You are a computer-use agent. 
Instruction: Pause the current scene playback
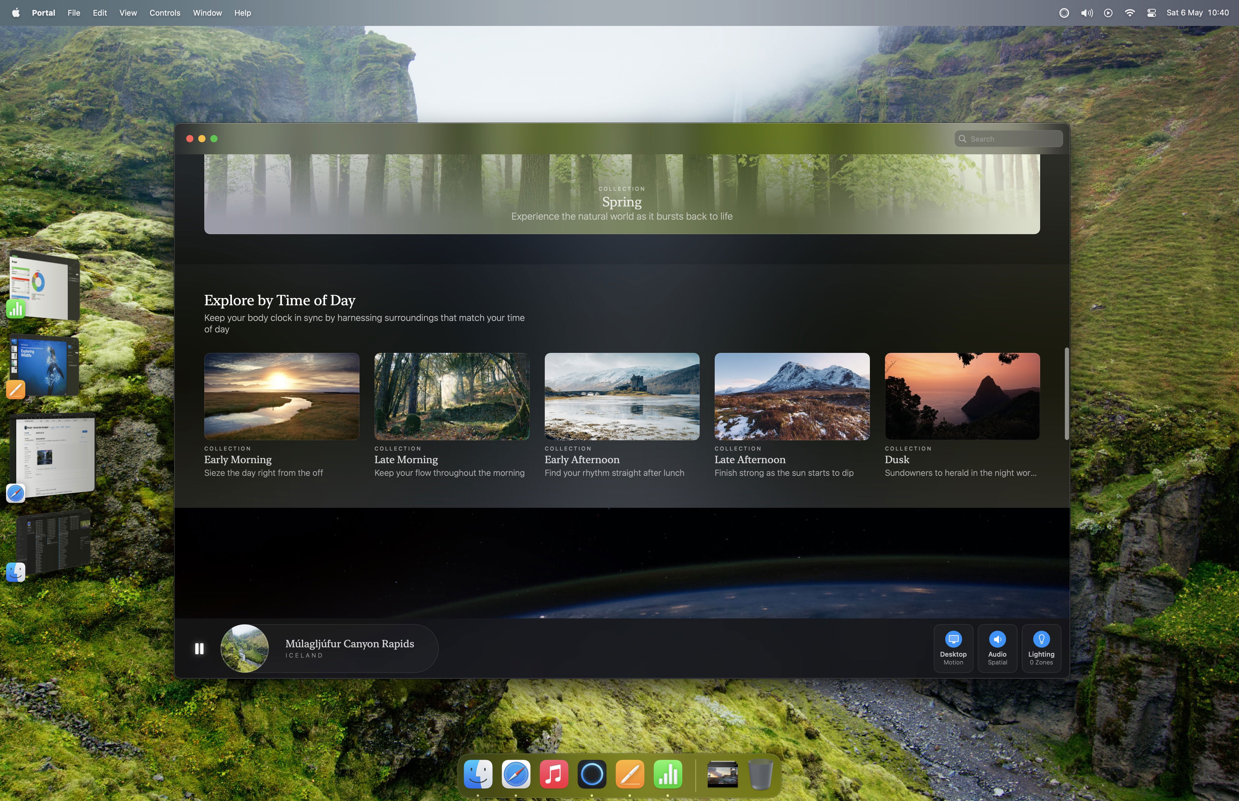tap(199, 649)
